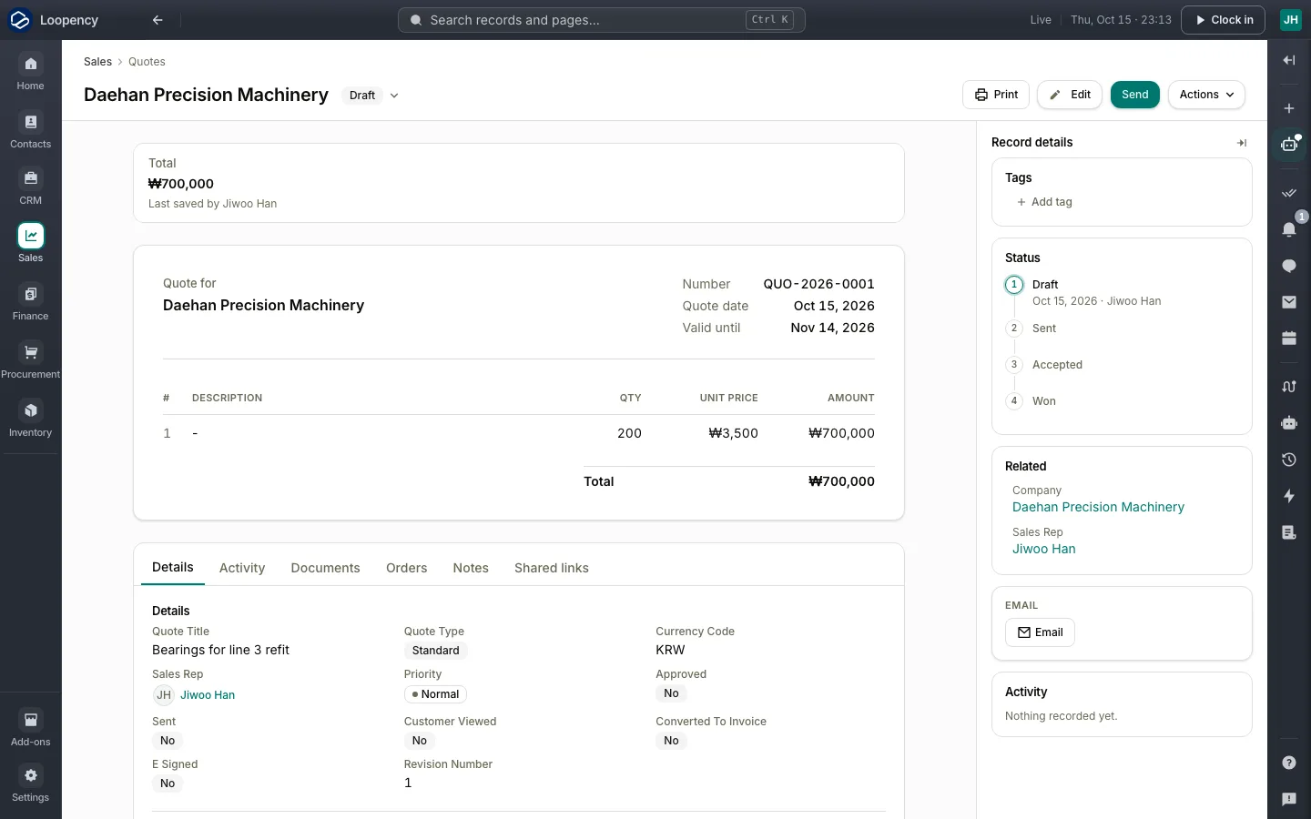Open the Shared links tab

click(x=552, y=568)
